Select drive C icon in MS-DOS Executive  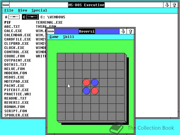coord(30,17)
